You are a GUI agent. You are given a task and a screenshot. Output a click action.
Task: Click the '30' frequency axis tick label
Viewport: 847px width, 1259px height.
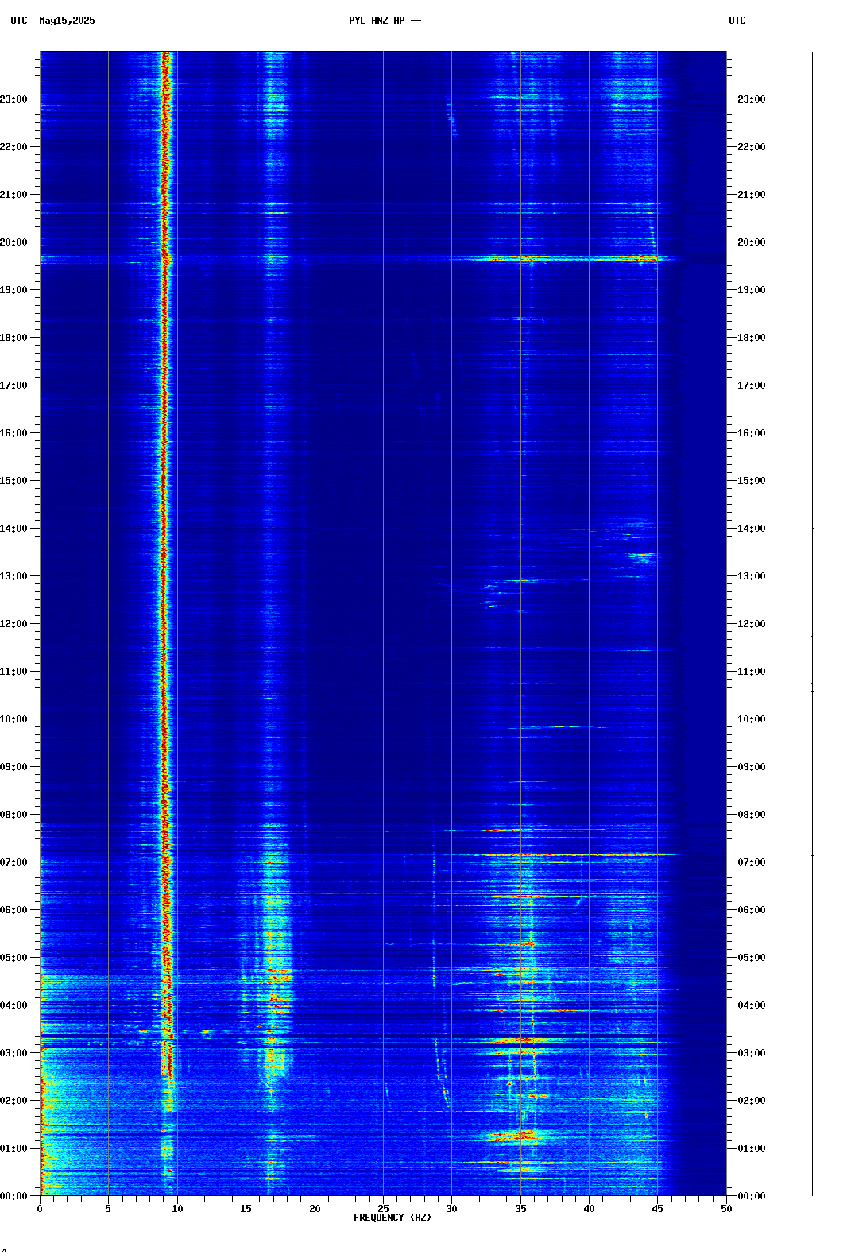click(x=451, y=1209)
